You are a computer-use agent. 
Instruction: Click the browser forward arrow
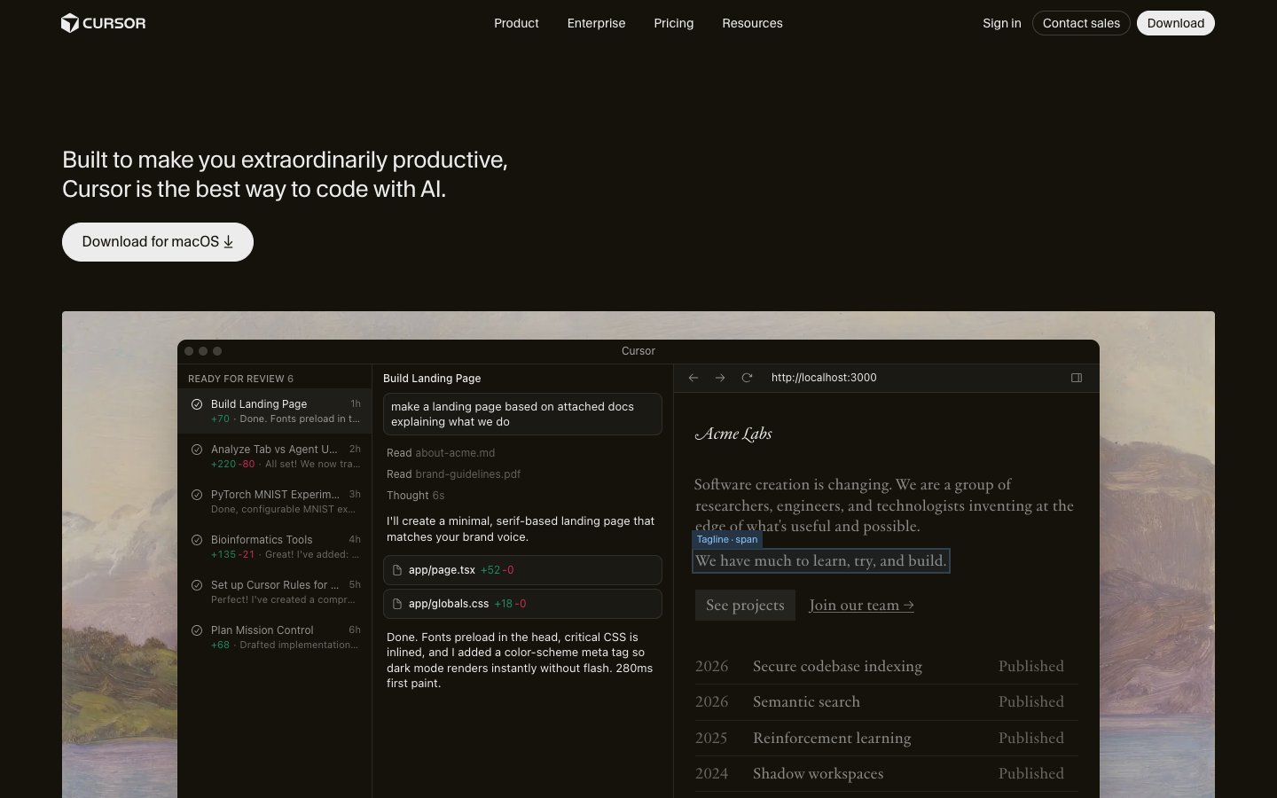coord(720,378)
